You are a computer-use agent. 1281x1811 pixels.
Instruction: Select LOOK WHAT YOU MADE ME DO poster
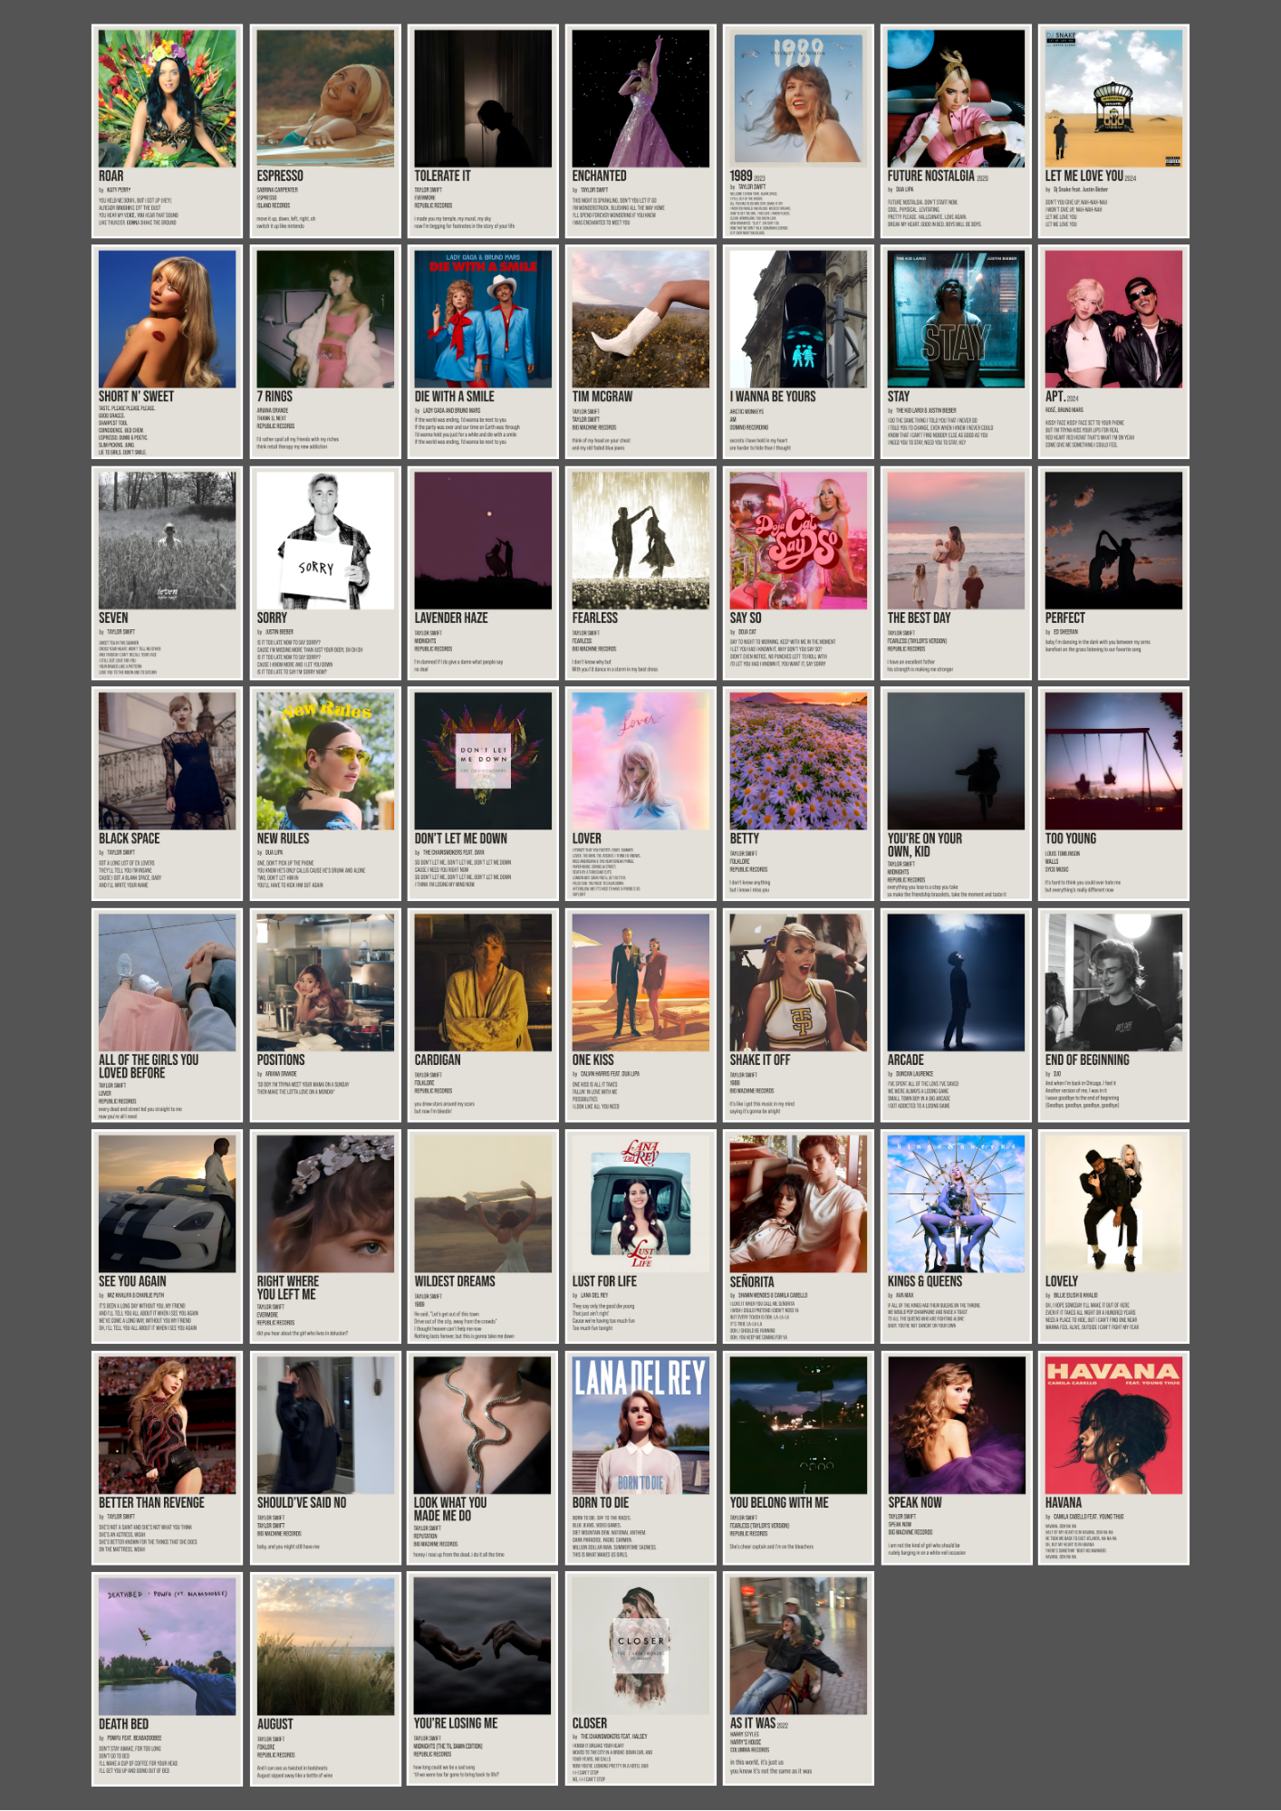[x=483, y=1458]
